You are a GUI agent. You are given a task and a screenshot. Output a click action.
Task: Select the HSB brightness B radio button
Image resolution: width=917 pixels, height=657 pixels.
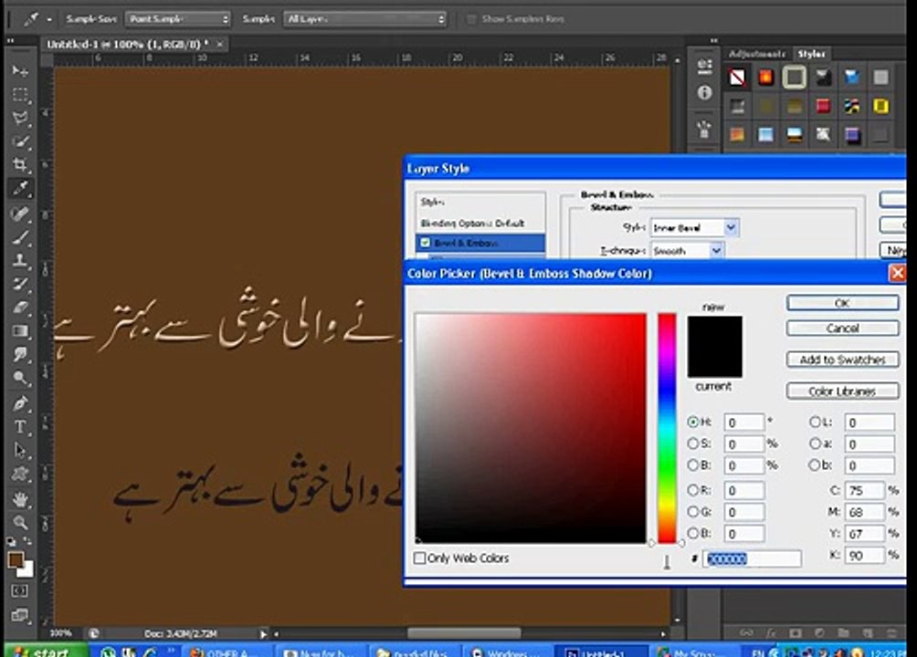point(693,464)
